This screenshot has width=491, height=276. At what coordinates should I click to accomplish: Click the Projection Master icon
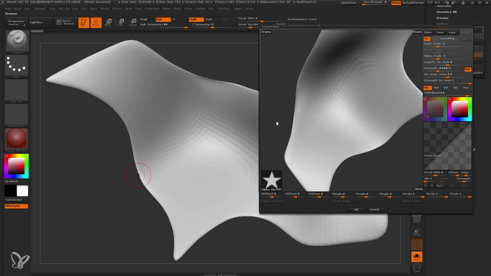(16, 22)
